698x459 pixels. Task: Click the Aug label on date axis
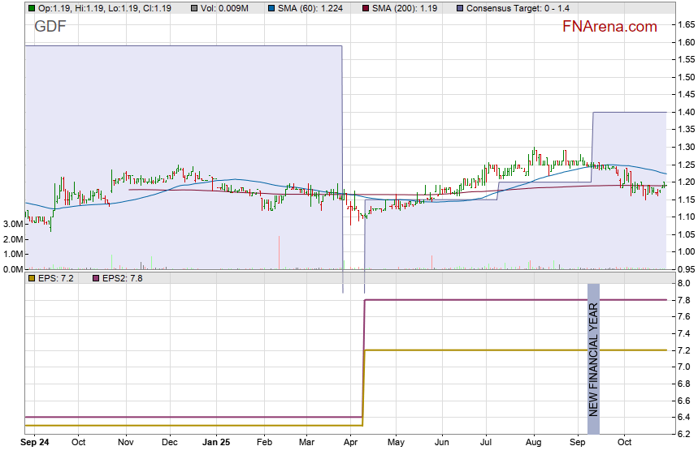(x=533, y=443)
